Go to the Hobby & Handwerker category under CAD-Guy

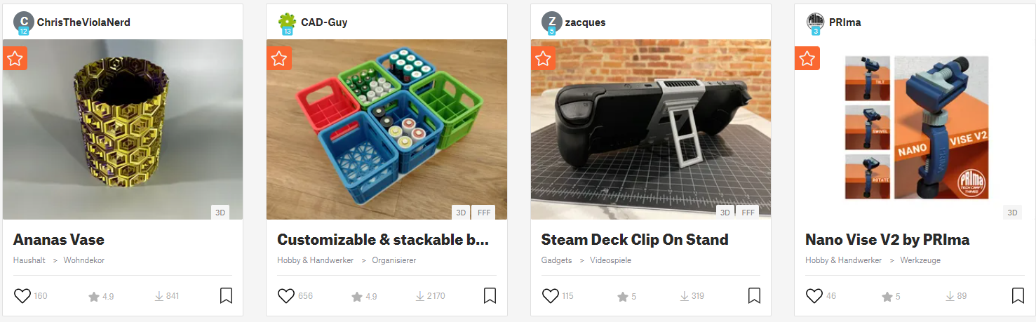(316, 260)
